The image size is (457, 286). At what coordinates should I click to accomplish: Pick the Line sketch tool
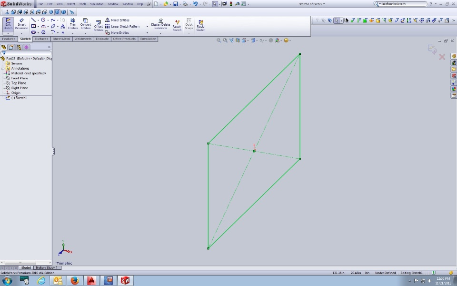point(33,20)
